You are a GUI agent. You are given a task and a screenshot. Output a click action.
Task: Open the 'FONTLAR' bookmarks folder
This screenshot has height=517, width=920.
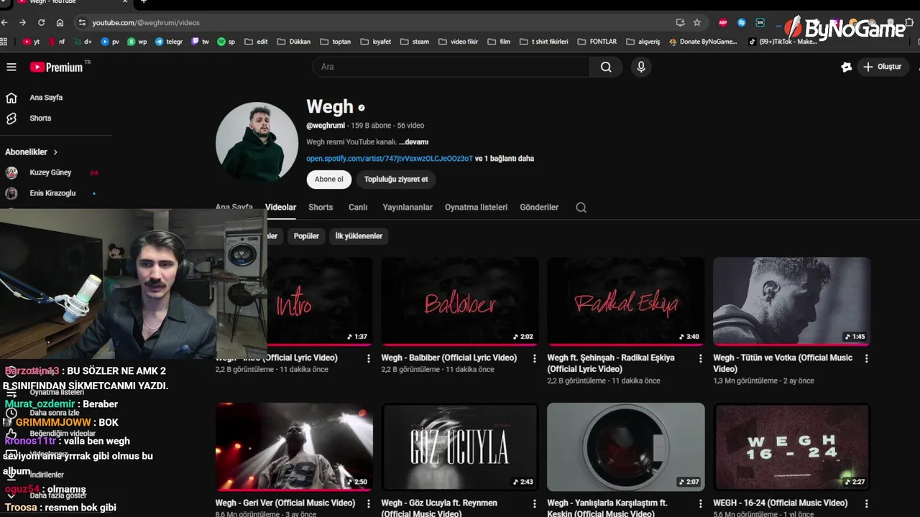pyautogui.click(x=597, y=42)
